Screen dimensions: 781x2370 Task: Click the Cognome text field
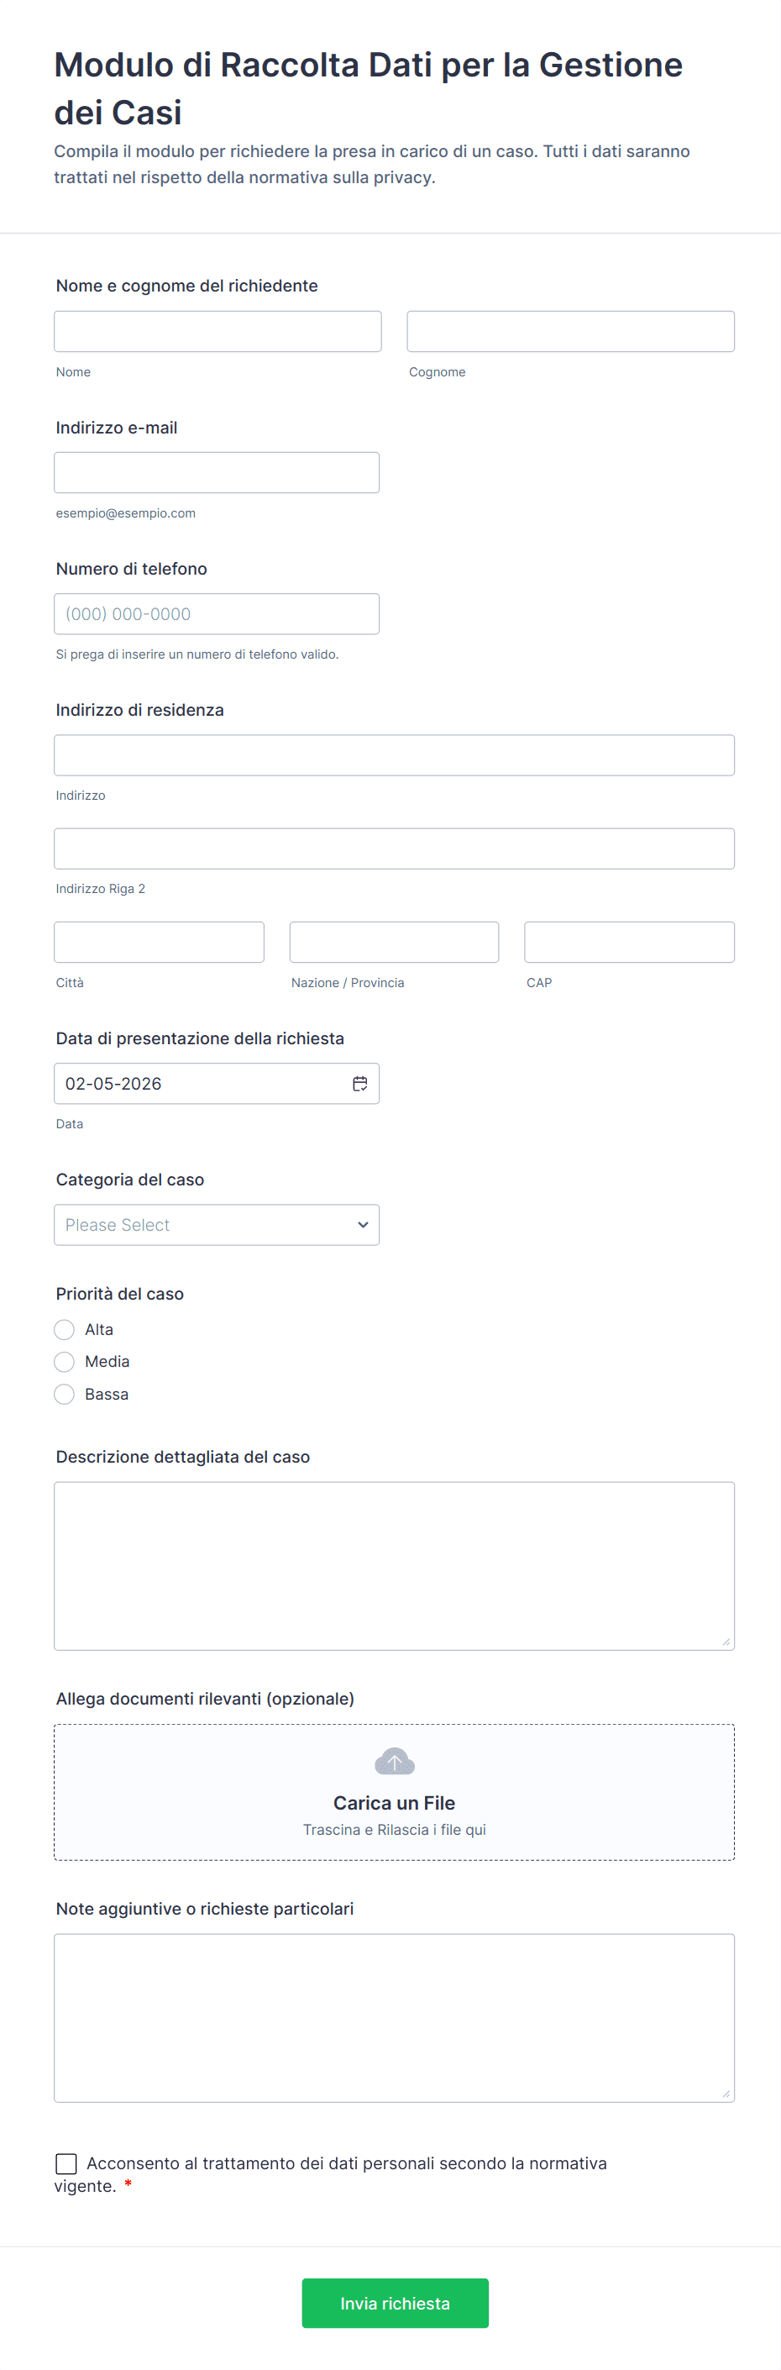coord(570,331)
